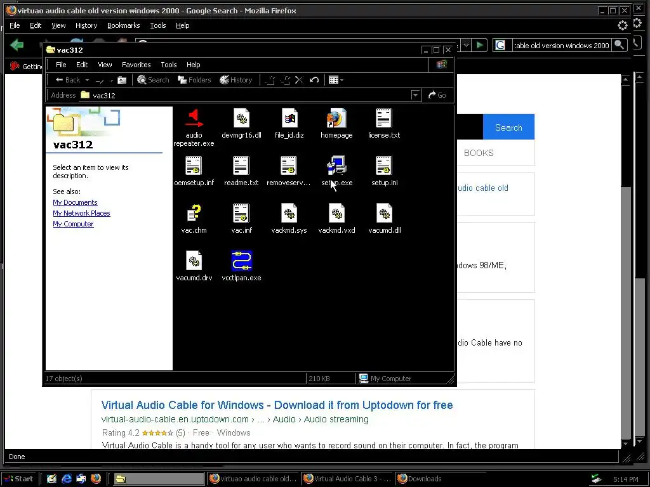Screen dimensions: 650x487
Task: Open the Back history dropdown arrow
Action: click(87, 80)
